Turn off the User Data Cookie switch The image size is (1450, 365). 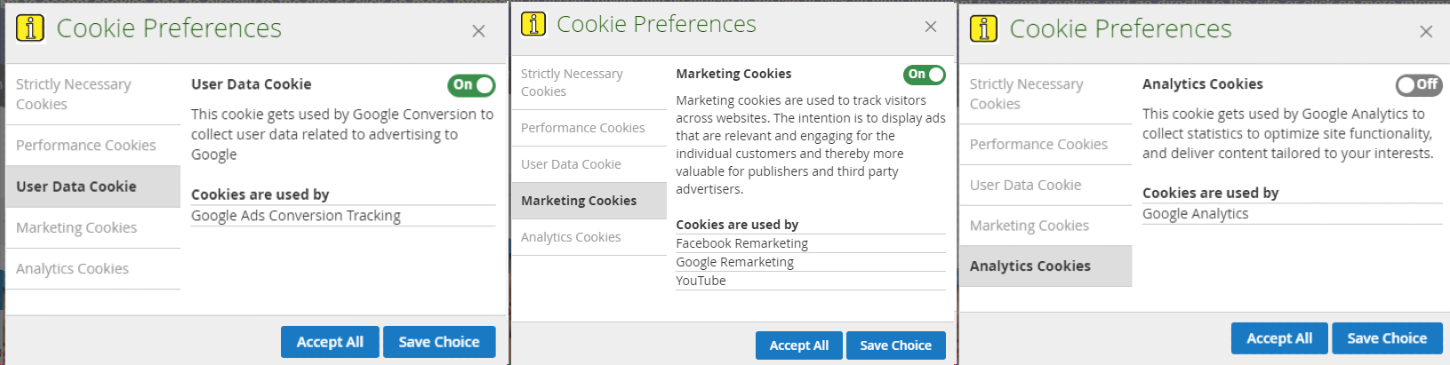tap(471, 85)
